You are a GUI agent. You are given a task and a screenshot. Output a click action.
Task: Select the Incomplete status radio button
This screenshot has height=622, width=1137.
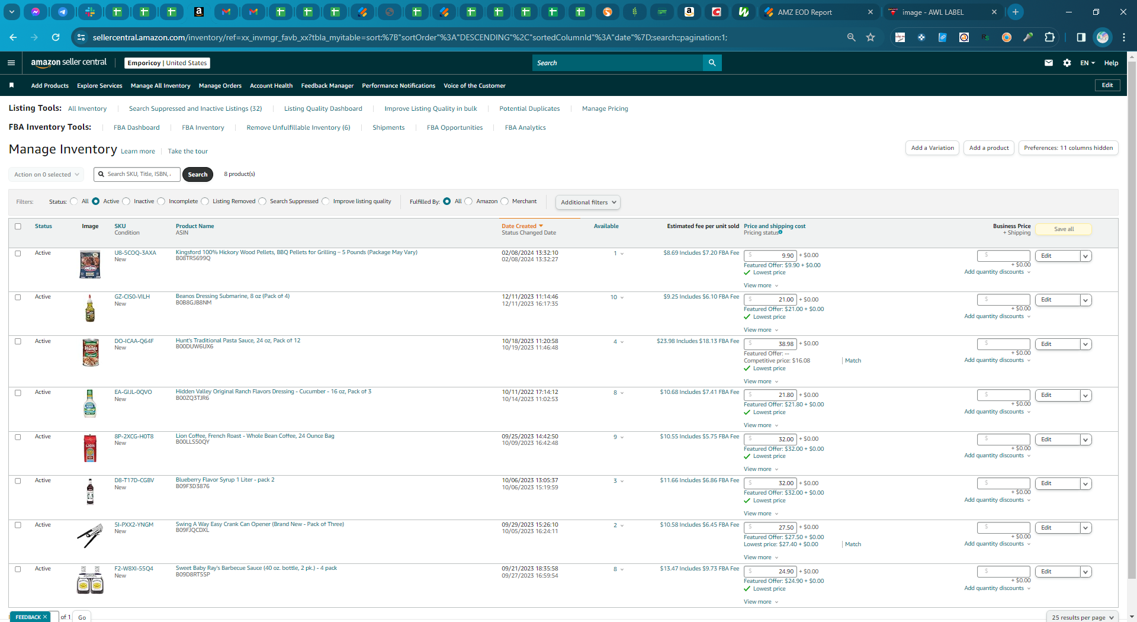coord(161,201)
